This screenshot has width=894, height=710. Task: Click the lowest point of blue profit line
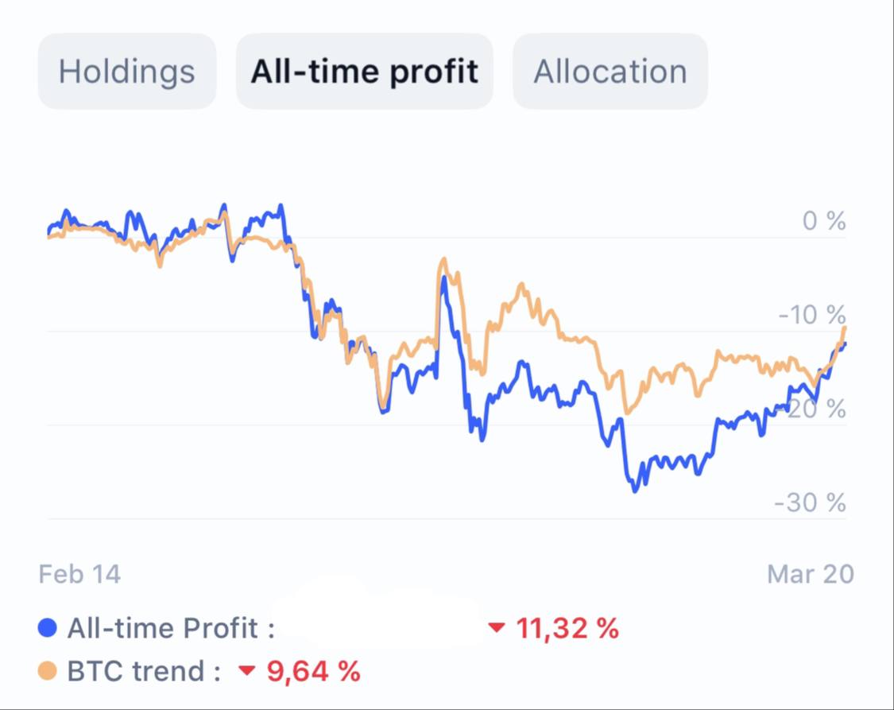coord(634,491)
